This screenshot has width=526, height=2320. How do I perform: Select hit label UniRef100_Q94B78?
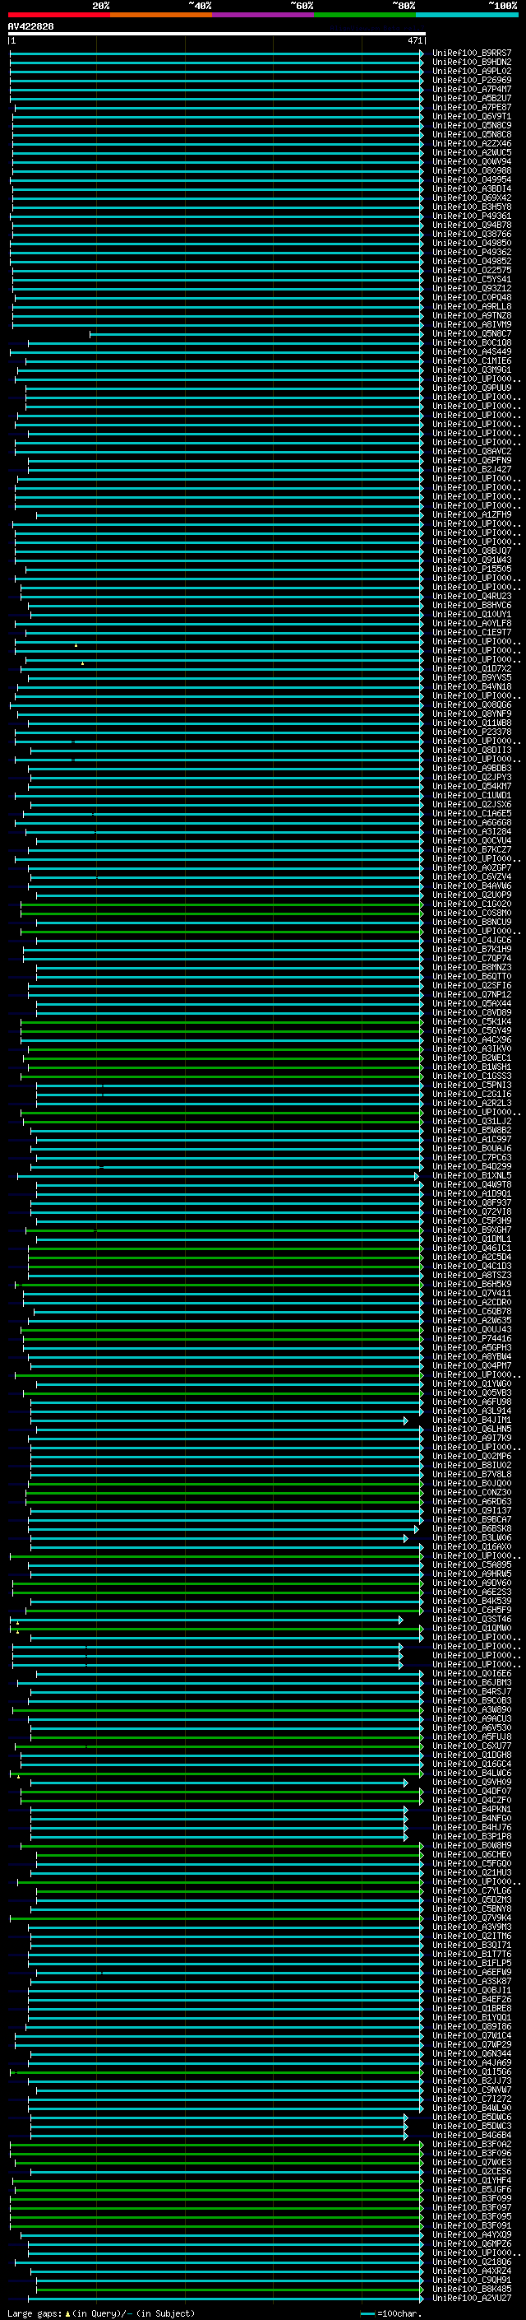point(471,225)
